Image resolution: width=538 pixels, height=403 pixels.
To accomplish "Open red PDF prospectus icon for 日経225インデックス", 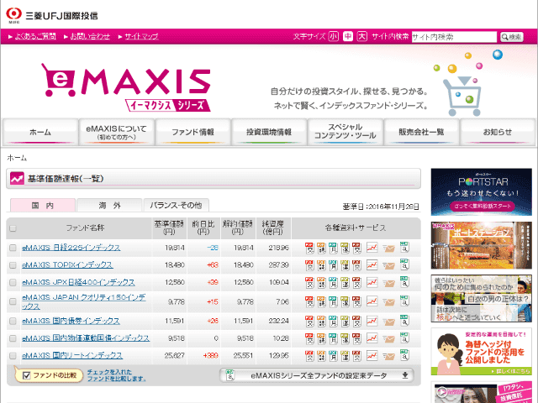I will click(309, 248).
